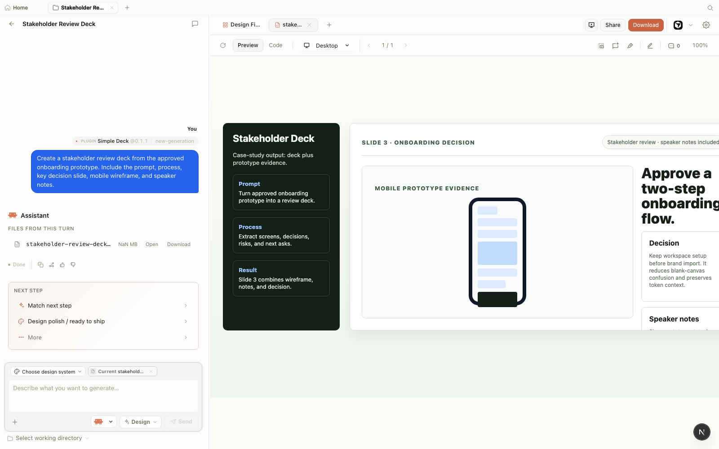Click the Result card in Stakeholder Deck
This screenshot has height=449, width=719.
281,278
